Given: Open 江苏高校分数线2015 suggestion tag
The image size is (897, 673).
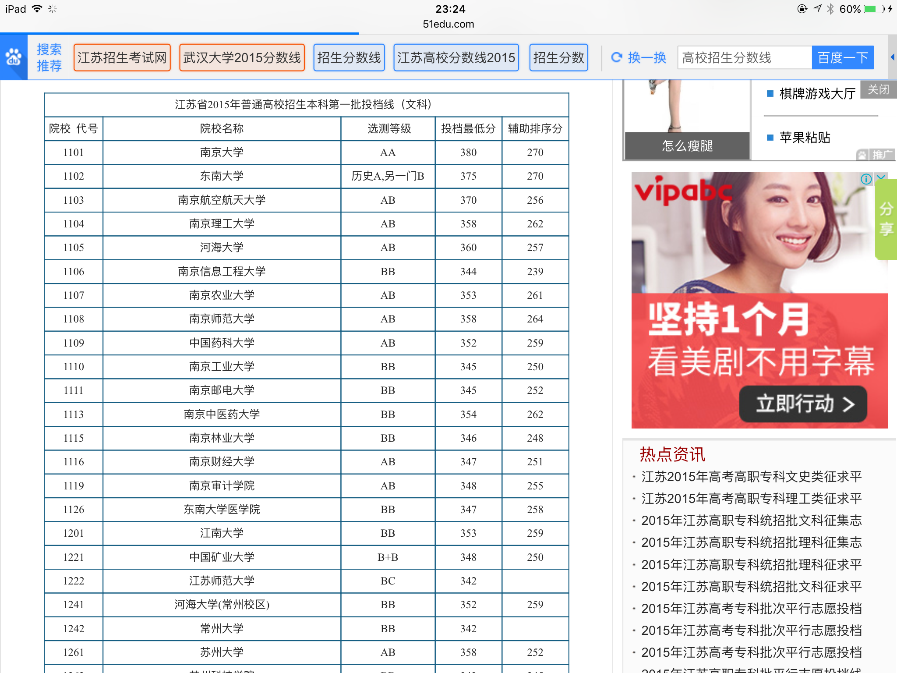Looking at the screenshot, I should (456, 57).
